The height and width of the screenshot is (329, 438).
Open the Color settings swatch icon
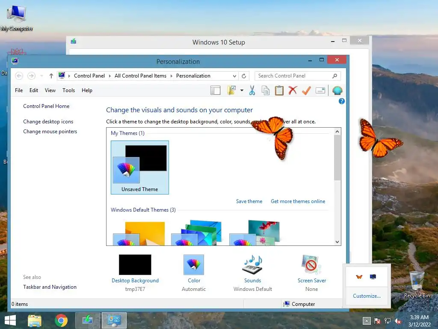(194, 265)
